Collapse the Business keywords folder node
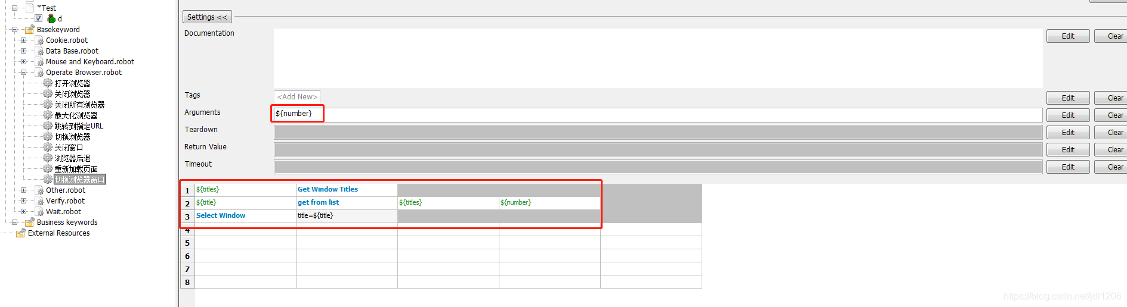Image resolution: width=1127 pixels, height=307 pixels. click(x=14, y=223)
